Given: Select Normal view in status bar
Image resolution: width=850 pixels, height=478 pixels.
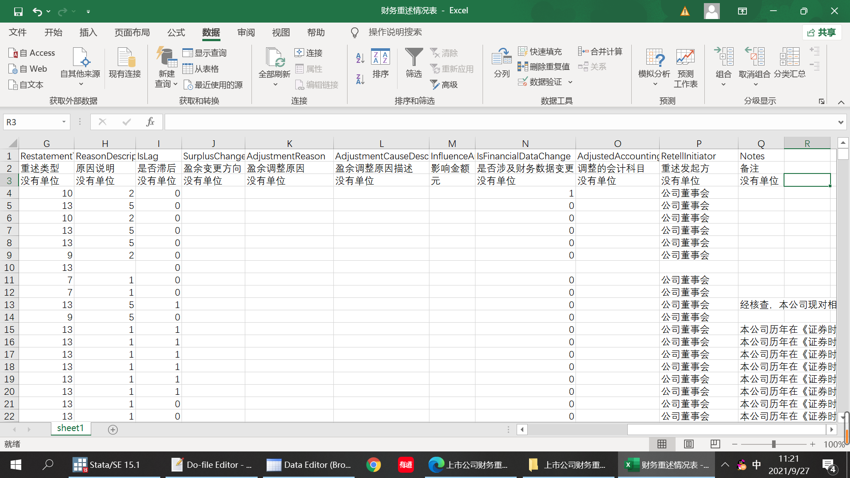Looking at the screenshot, I should (x=662, y=444).
